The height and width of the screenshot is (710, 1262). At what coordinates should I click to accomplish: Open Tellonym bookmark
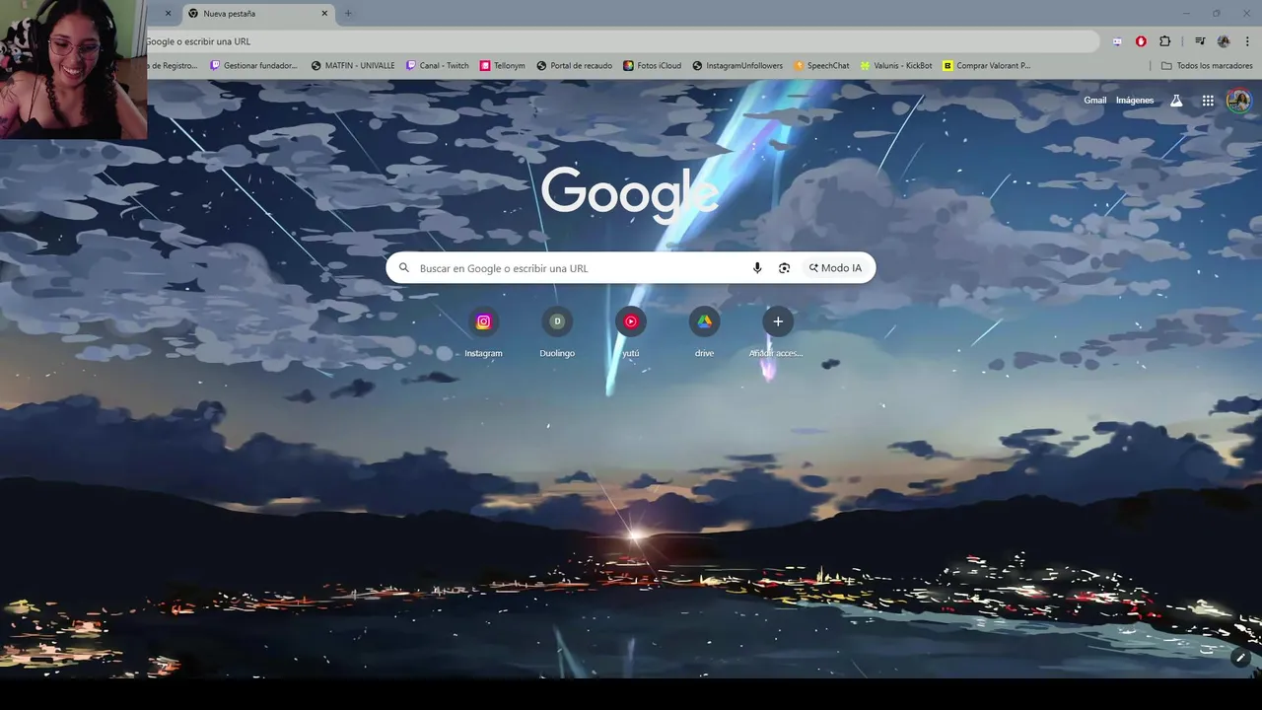[x=503, y=66]
